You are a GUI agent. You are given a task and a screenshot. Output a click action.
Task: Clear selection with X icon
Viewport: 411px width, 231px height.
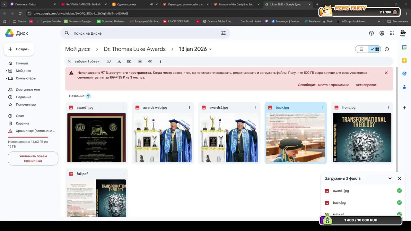69,61
